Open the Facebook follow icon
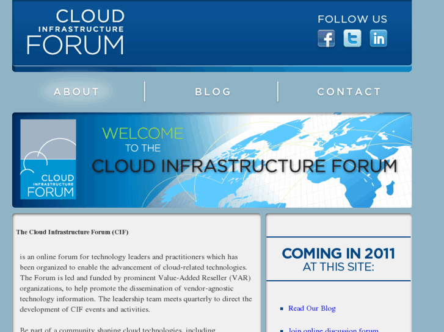The width and height of the screenshot is (444, 332). click(326, 38)
